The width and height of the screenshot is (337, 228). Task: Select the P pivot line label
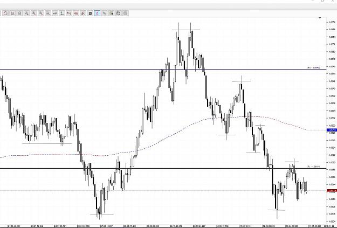click(313, 167)
